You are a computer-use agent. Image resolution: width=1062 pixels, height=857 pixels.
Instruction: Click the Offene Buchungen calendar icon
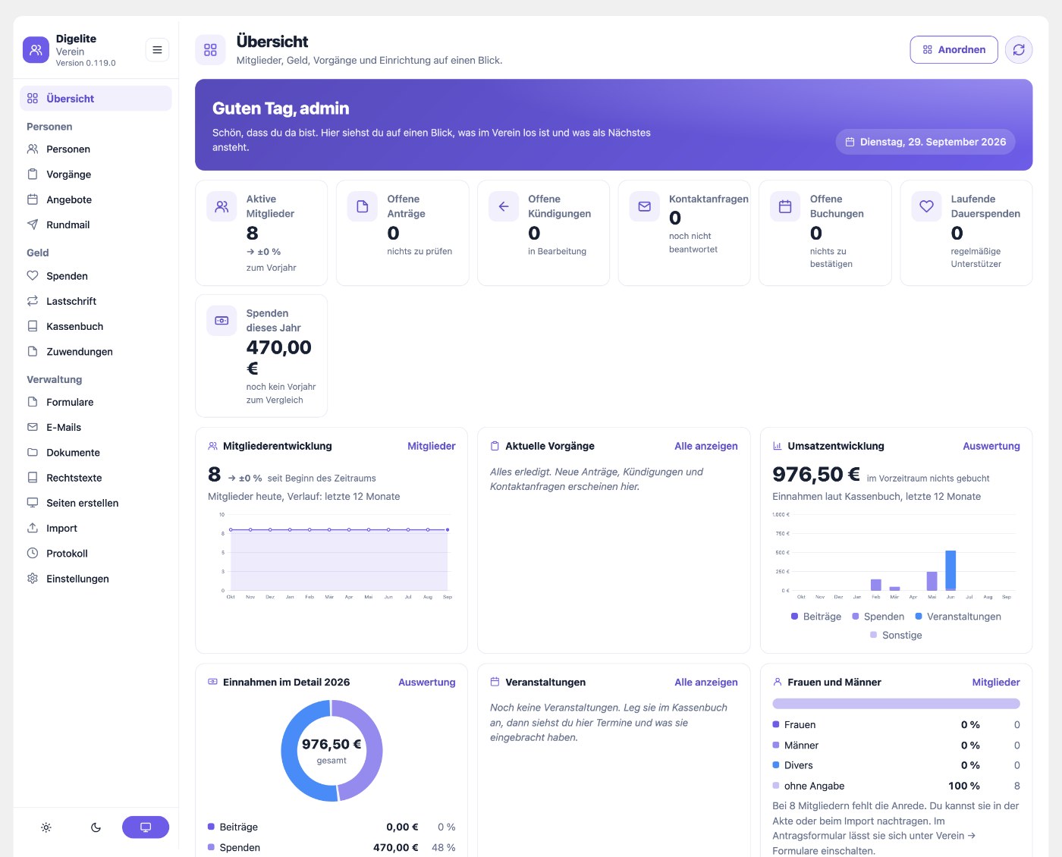785,206
